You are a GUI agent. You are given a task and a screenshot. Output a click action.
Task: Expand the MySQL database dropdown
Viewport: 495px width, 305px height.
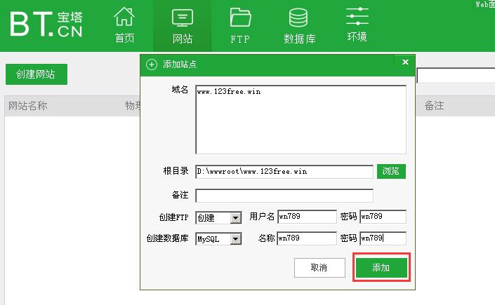[x=235, y=239]
